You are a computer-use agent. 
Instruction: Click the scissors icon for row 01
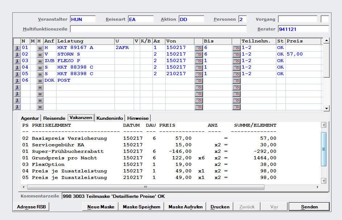tap(17, 48)
